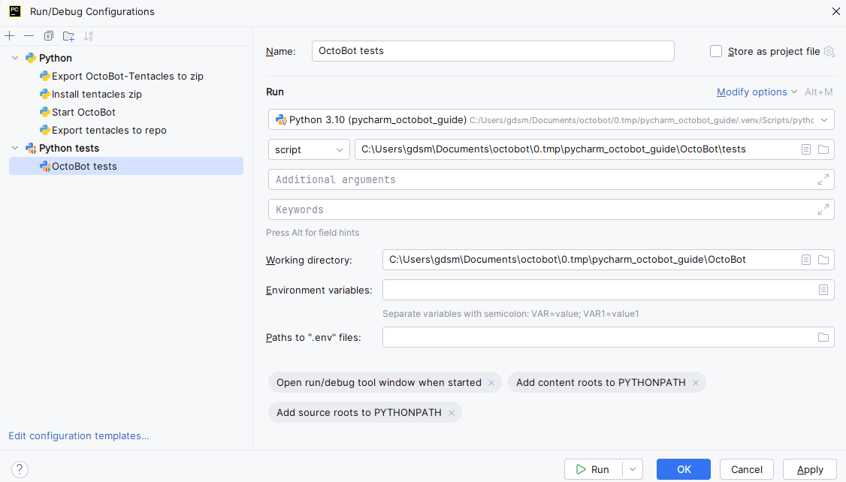Click the Name input field
Viewport: 846px width, 482px height.
[x=493, y=51]
